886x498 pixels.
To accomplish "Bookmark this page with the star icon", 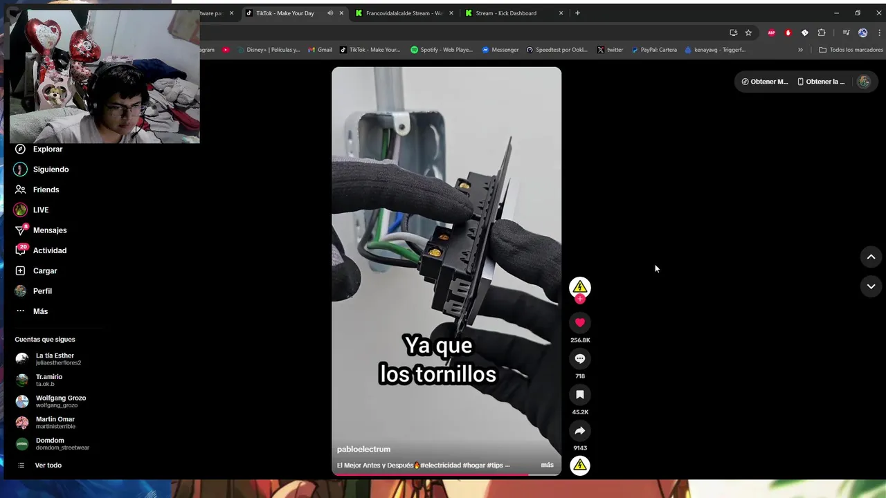I will pos(748,33).
